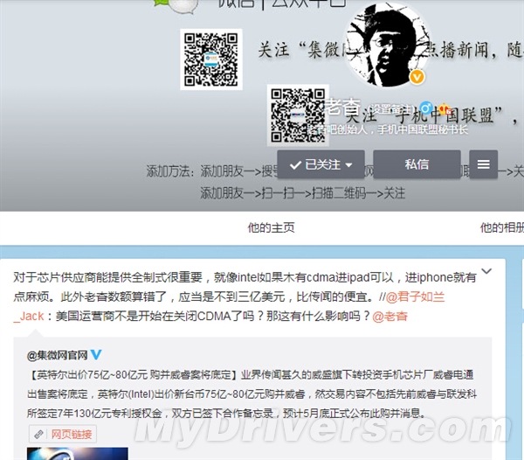Open the @君子如兰_Jack mention link

415,296
